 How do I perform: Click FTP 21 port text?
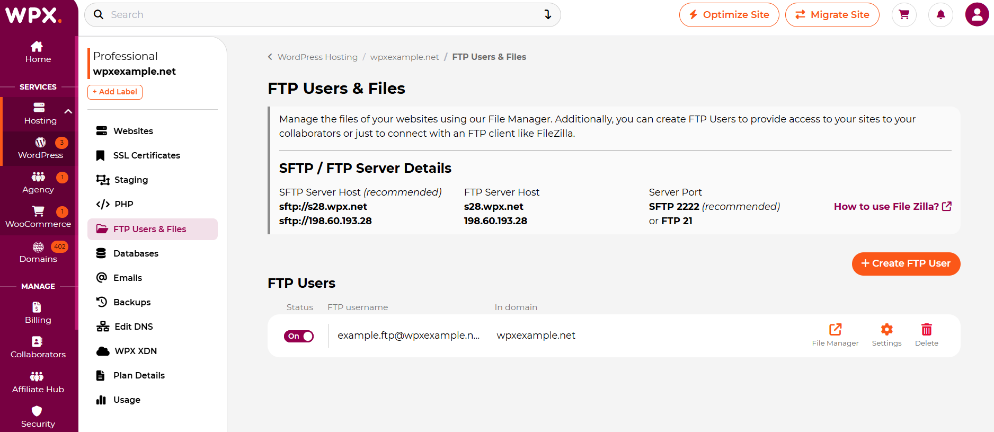(677, 221)
